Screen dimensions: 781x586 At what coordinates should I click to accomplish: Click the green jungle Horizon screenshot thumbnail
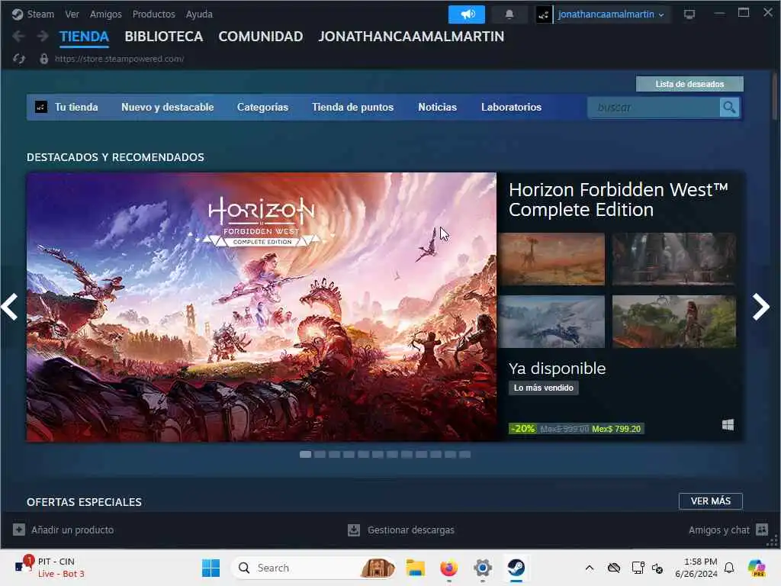pos(674,321)
